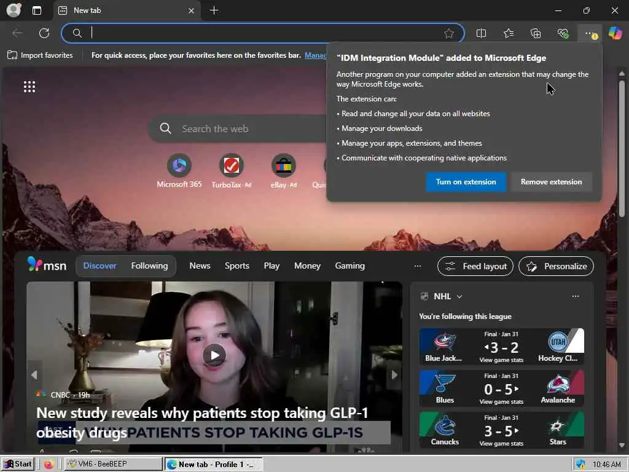Screen dimensions: 629x472
Task: View Canucks vs Stars game stats
Action: [501, 444]
